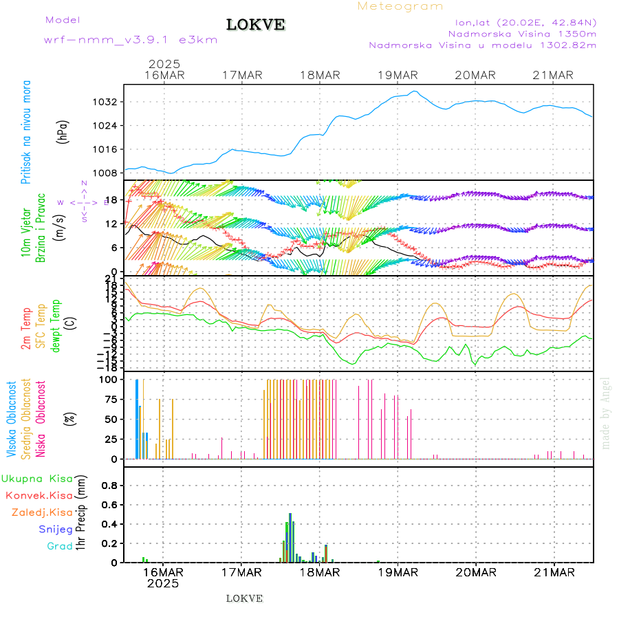Click the Grad legend label
This screenshot has width=619, height=619.
point(60,546)
